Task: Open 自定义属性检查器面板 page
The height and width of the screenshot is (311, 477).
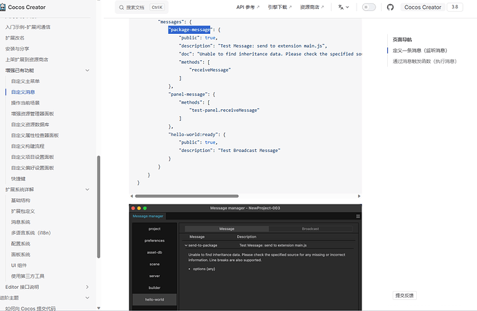Action: (x=35, y=135)
